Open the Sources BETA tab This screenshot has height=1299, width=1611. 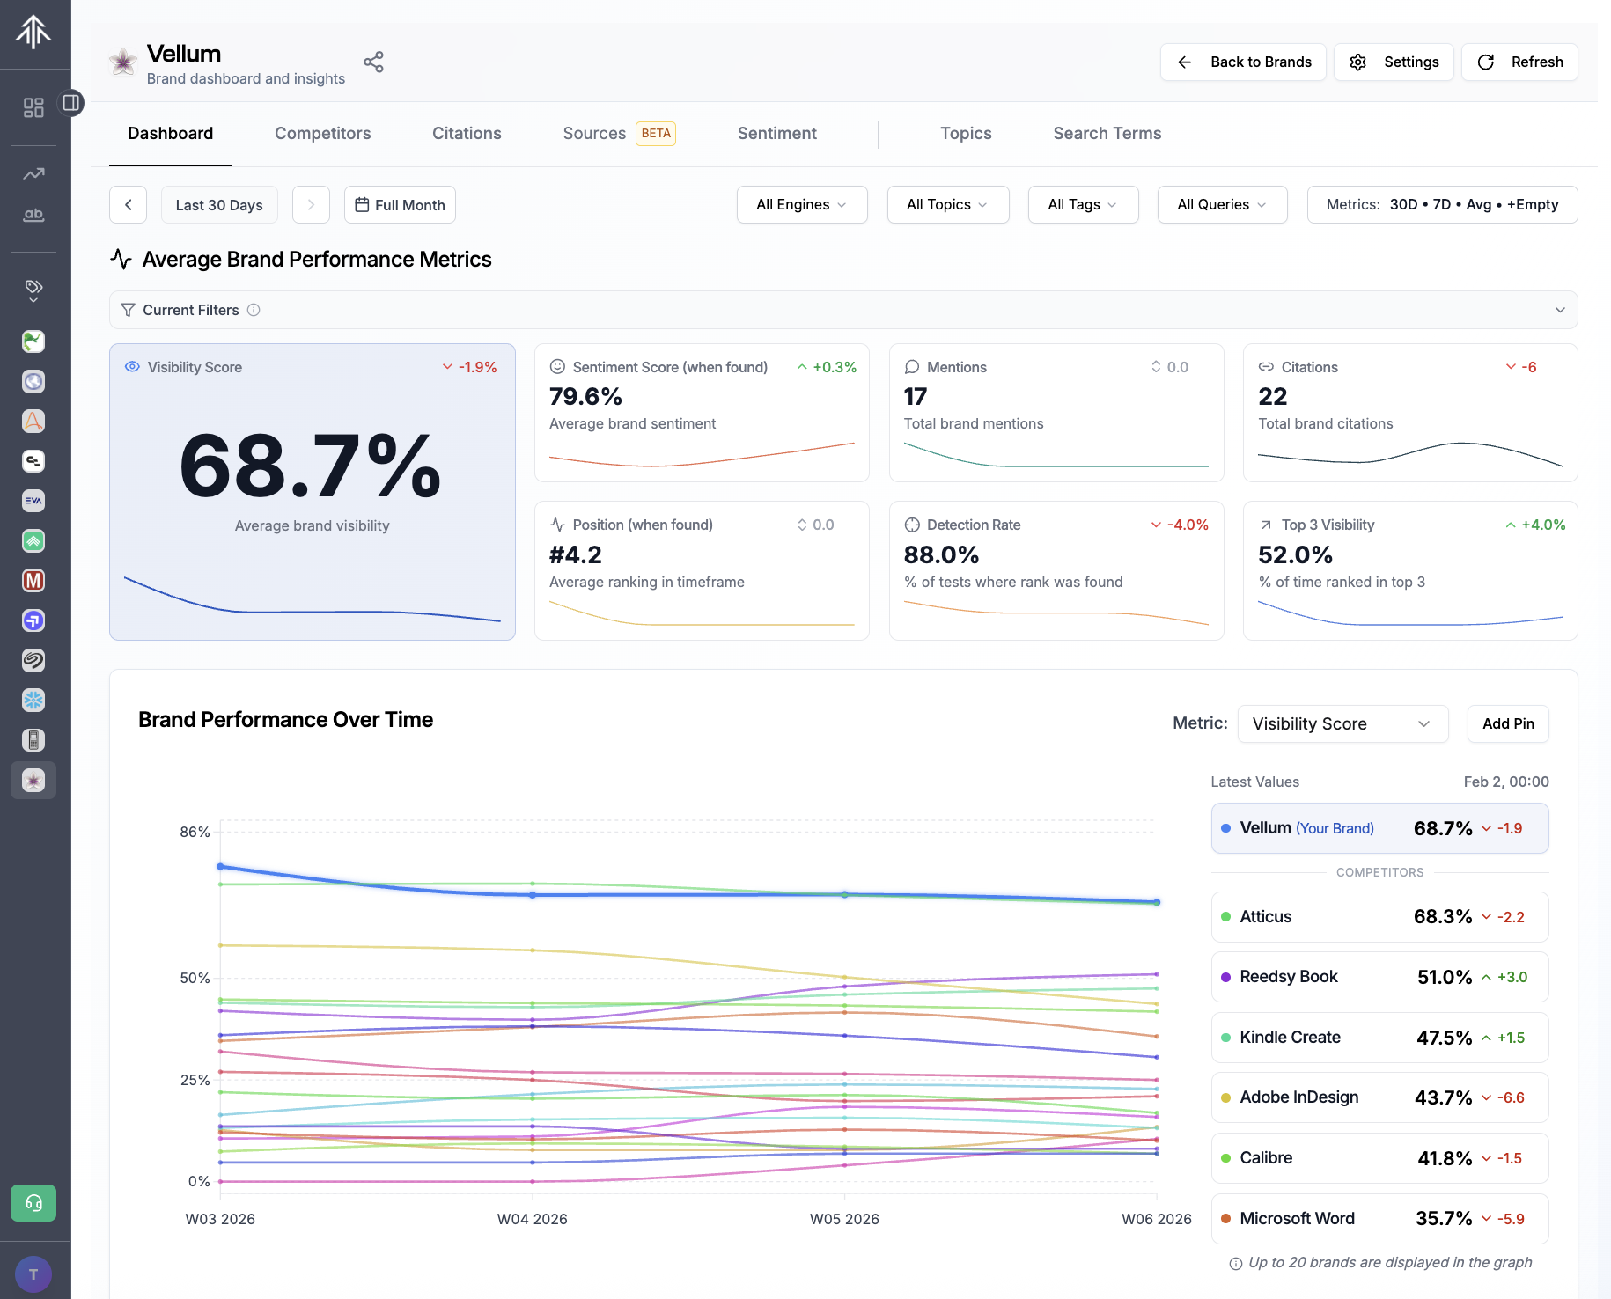(x=594, y=133)
